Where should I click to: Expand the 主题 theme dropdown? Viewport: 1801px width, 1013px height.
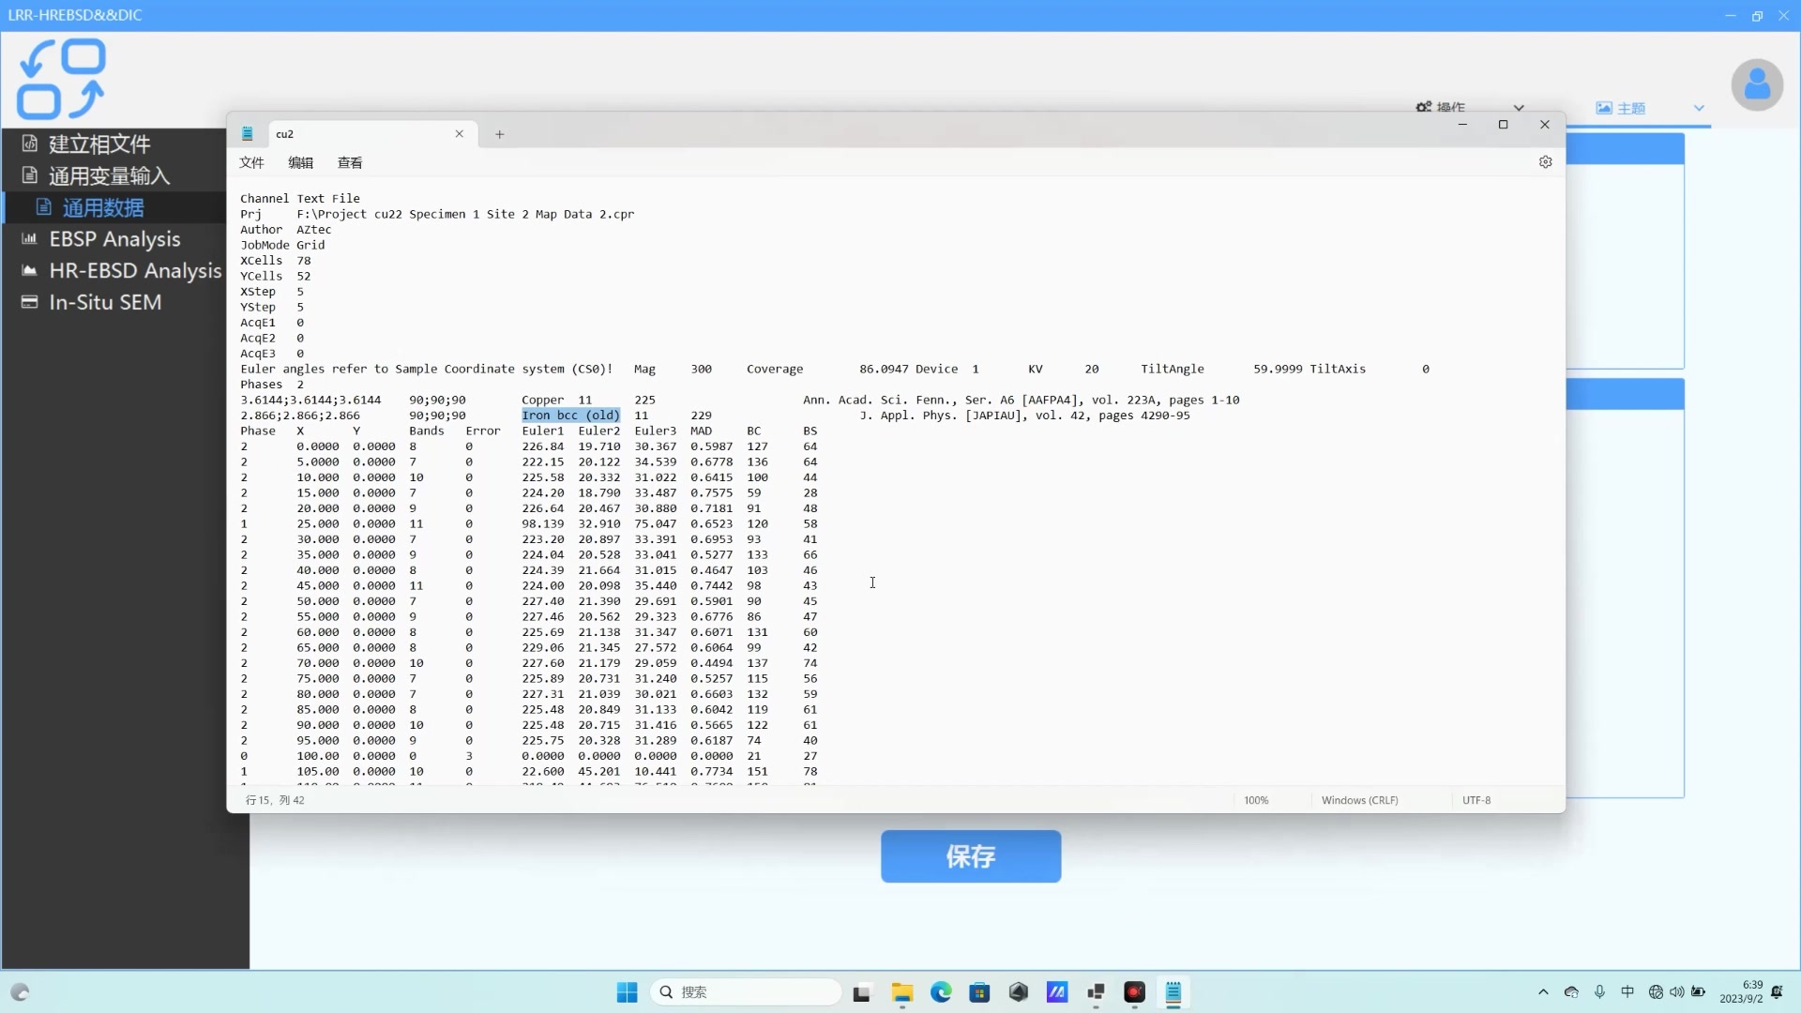[1698, 108]
